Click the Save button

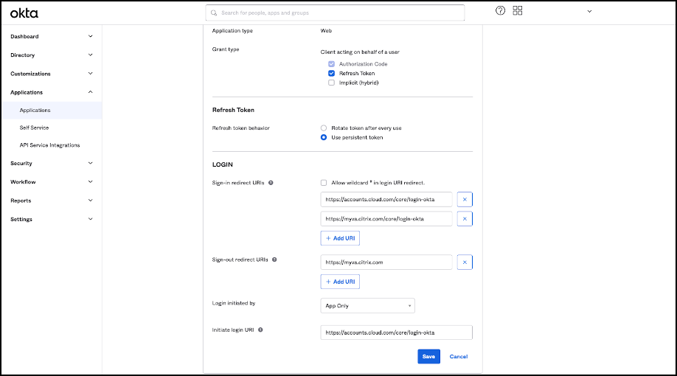[x=428, y=356]
